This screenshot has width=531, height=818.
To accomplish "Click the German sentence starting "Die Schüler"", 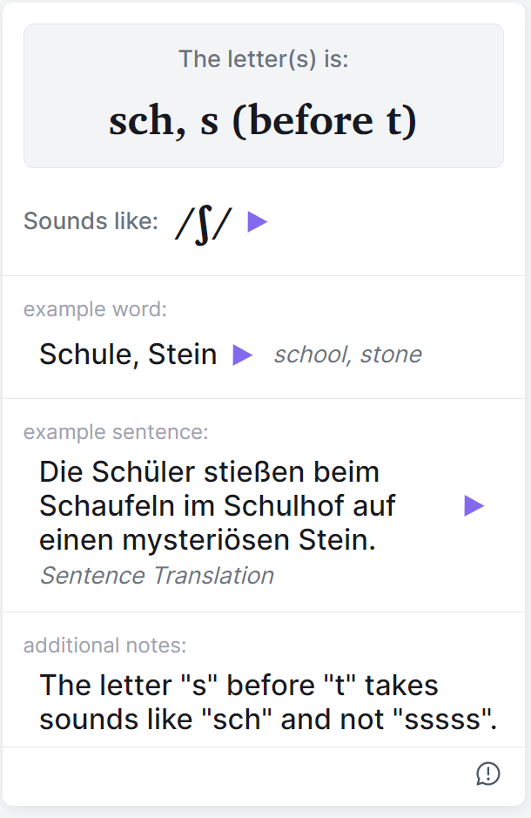I will coord(209,506).
